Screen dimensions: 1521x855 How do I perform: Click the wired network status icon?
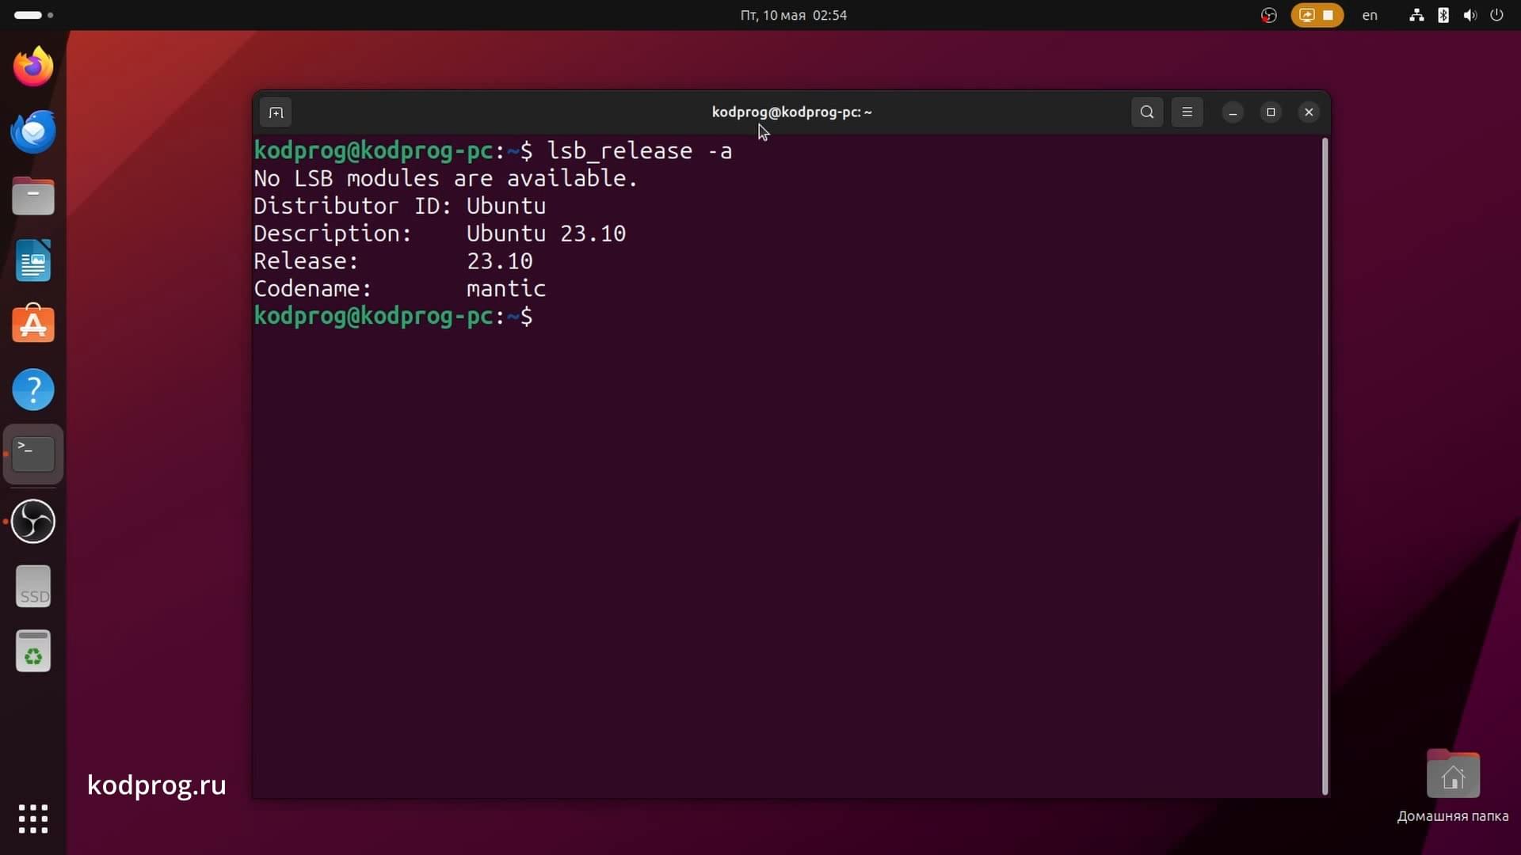[1416, 15]
